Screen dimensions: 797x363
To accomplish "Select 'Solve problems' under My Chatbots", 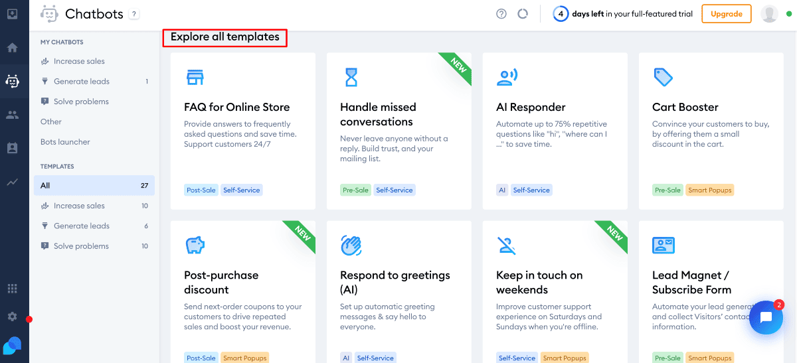I will (x=81, y=102).
